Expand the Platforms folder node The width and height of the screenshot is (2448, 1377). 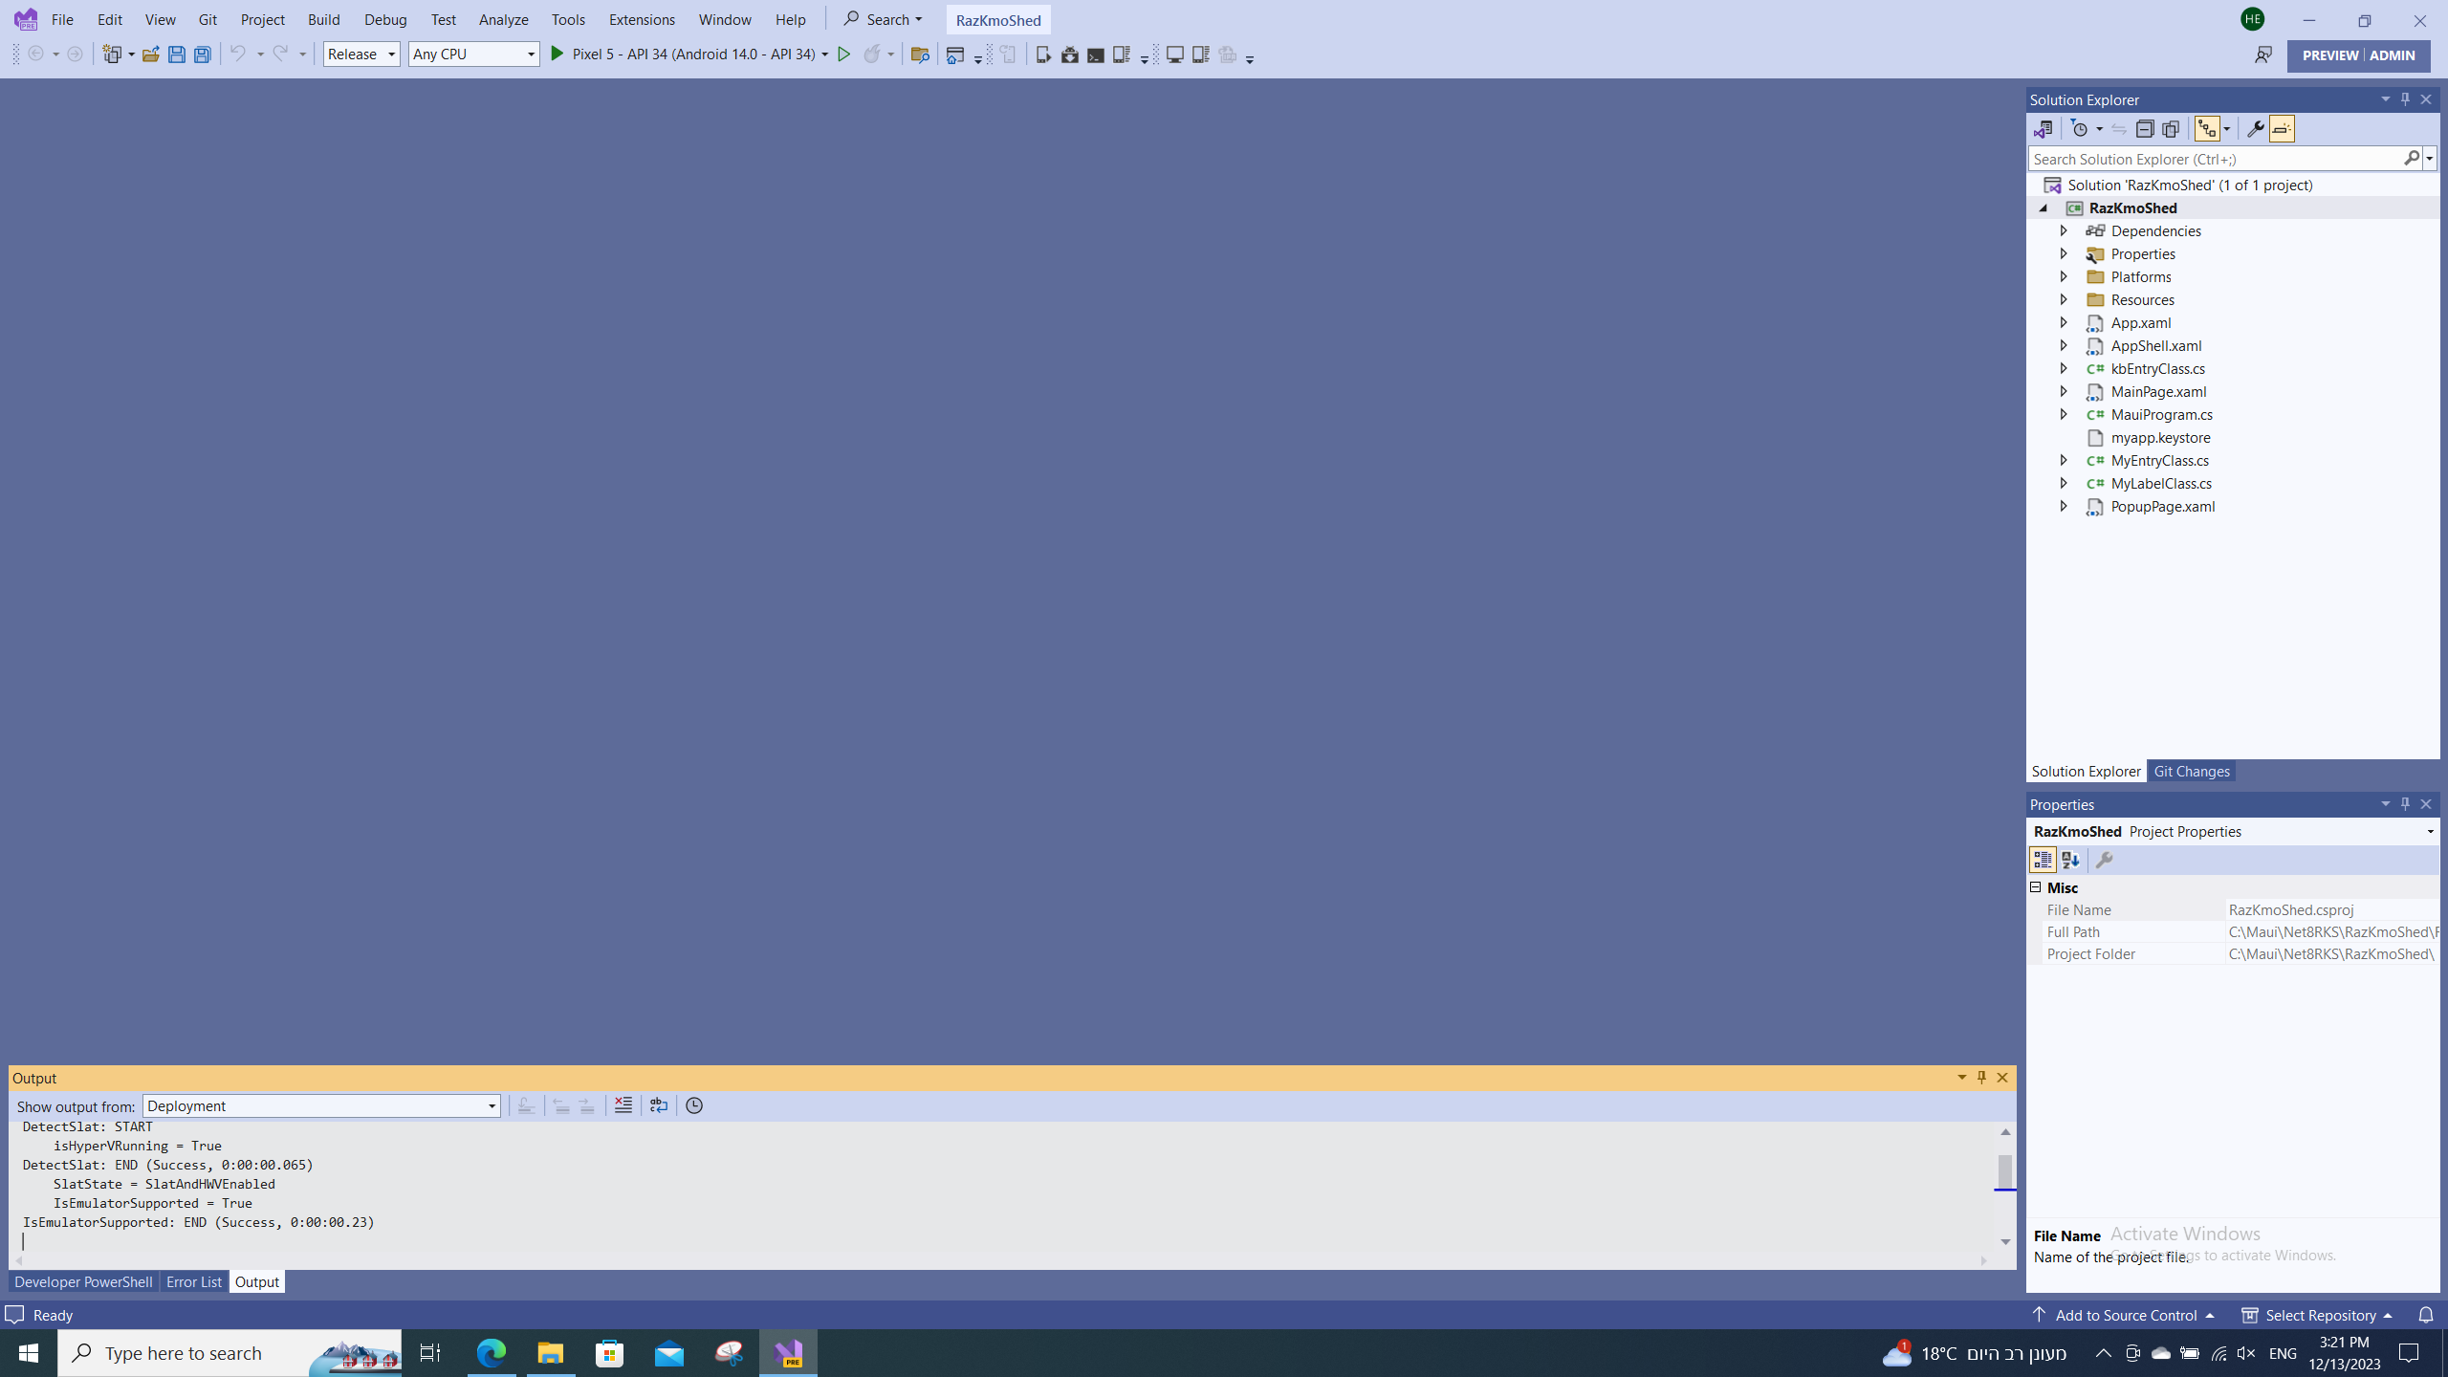(x=2063, y=276)
